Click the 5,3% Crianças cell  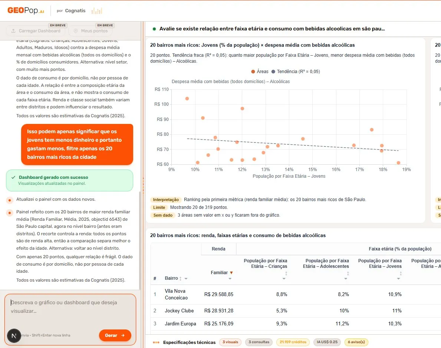(282, 311)
